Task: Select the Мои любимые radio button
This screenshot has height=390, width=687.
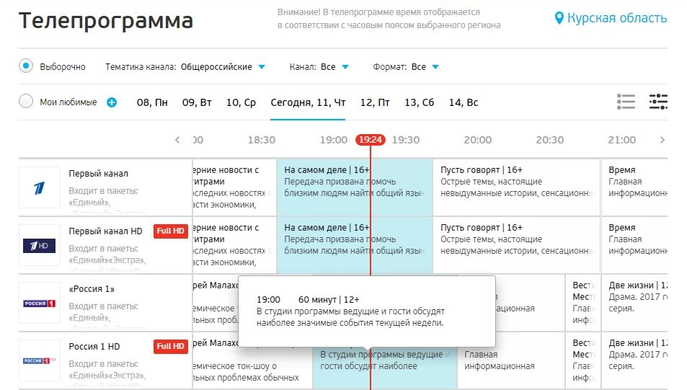Action: (x=26, y=102)
